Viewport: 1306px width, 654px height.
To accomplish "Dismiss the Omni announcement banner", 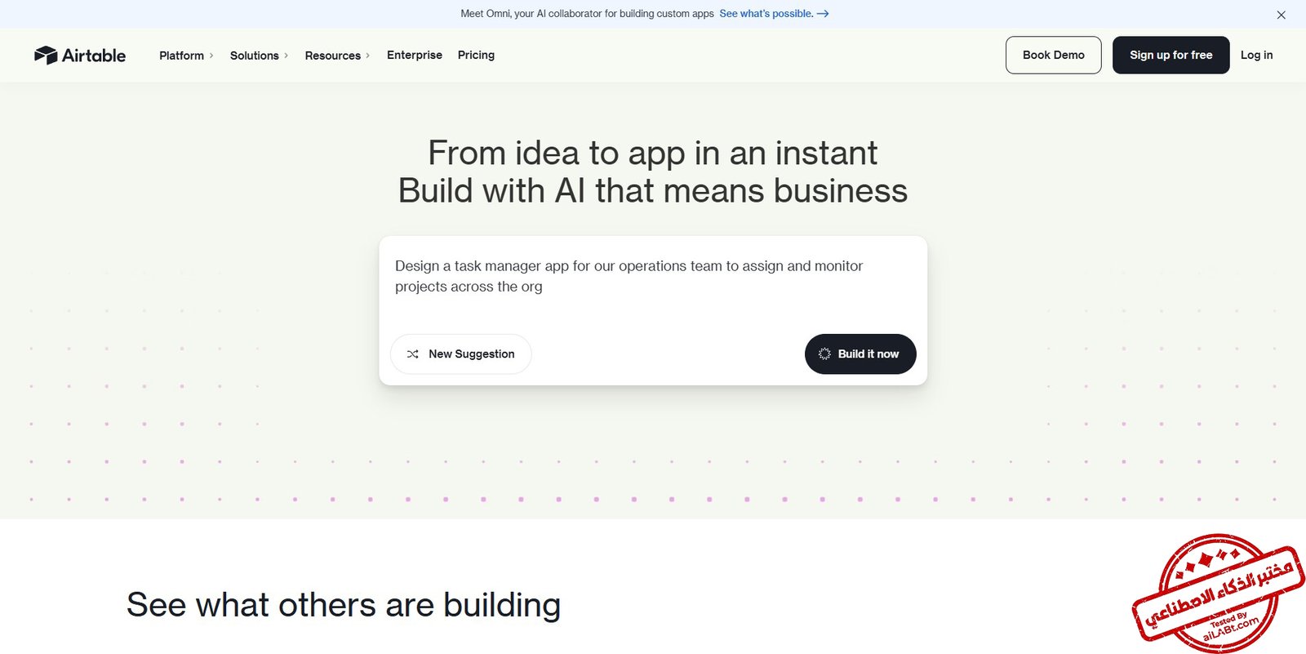I will [x=1281, y=15].
